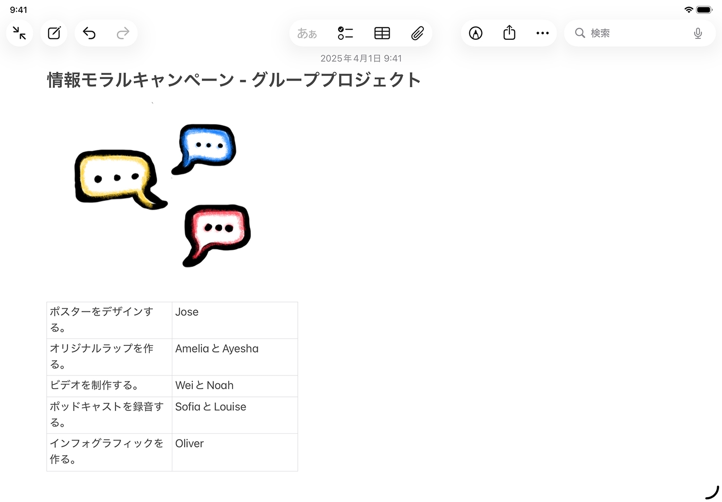Activate the markup pen tool

[x=475, y=33]
